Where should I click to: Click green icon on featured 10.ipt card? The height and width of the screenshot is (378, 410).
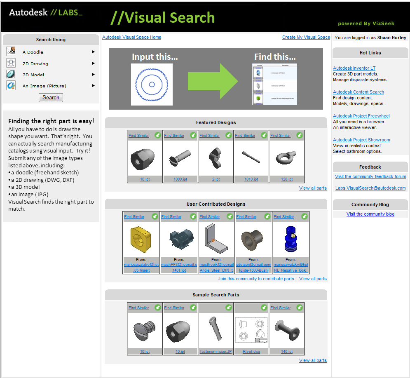158,135
